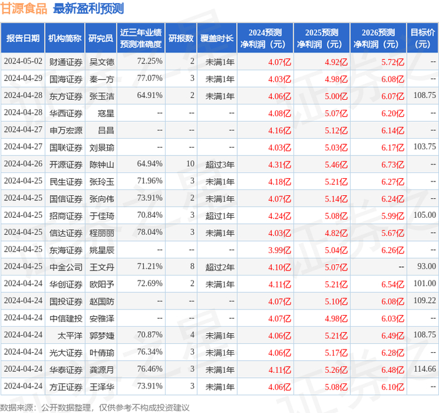Viewport: 439px width, 413px height.
Task: Click the 报告日期 column header
Action: pos(23,38)
